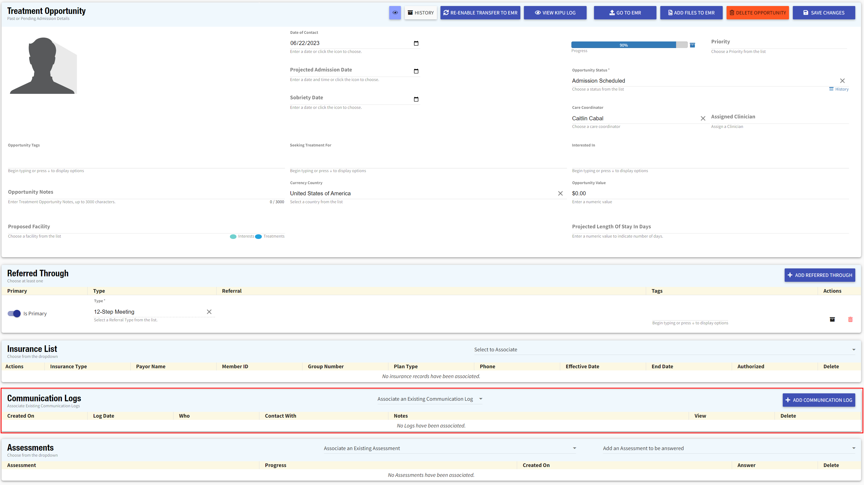Click archive icon in Referred Through actions
864x485 pixels.
coord(832,319)
